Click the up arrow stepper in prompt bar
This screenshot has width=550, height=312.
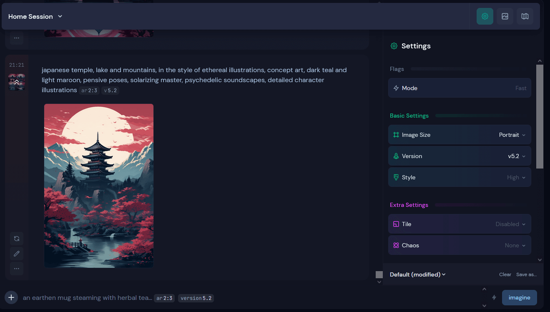(484, 289)
